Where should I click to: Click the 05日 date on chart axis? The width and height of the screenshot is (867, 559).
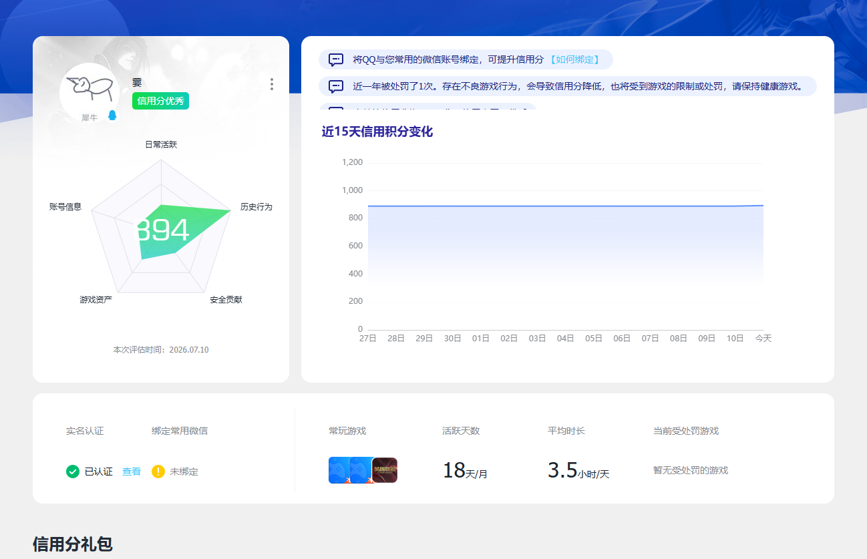coord(594,339)
